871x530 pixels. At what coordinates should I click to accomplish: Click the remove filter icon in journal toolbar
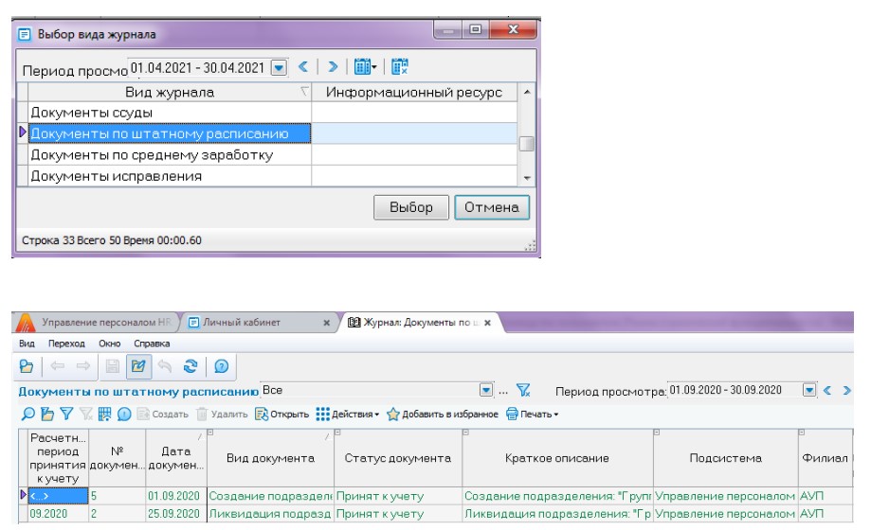point(86,414)
